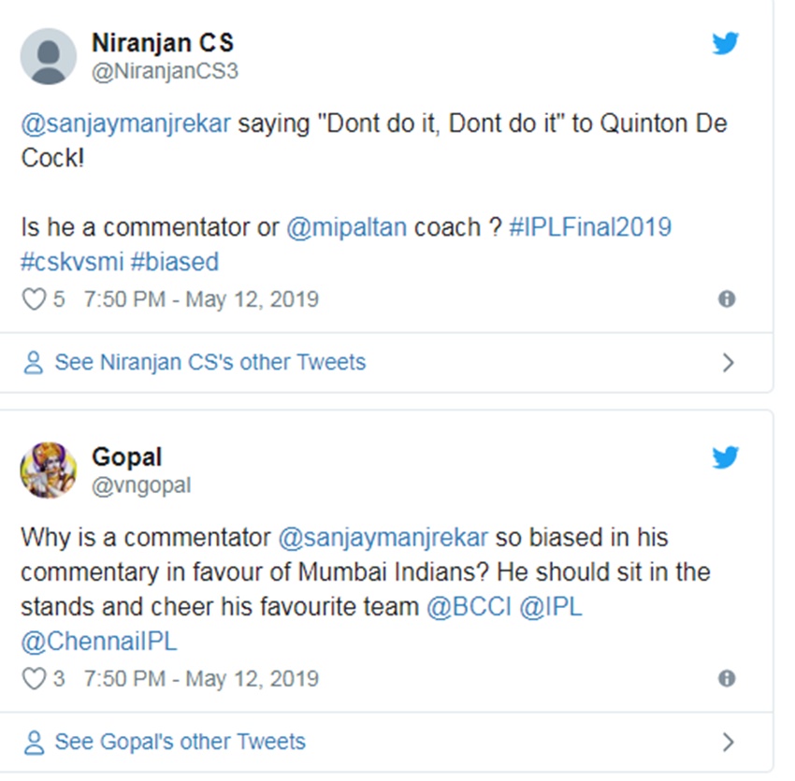Click the Twitter bird icon on Gopal's tweet

726,457
